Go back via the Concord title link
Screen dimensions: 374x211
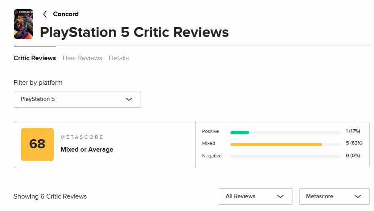(66, 14)
